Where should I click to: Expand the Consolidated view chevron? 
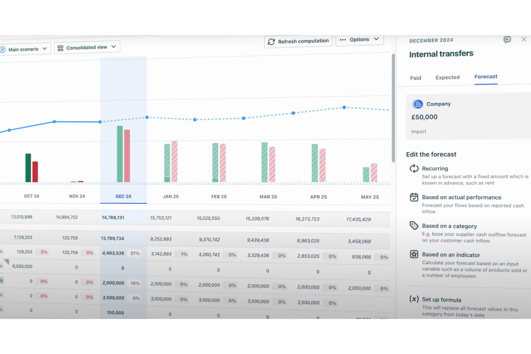[x=113, y=47]
